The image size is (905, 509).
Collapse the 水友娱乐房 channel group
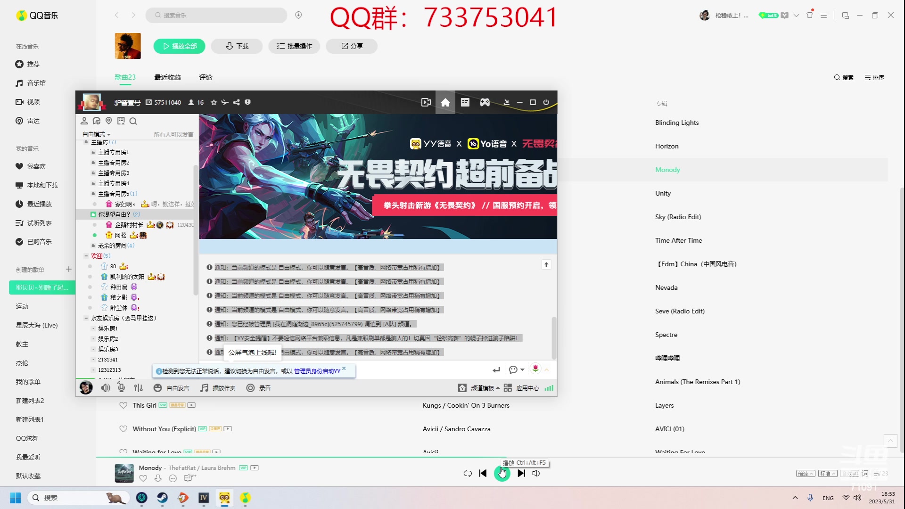(86, 318)
